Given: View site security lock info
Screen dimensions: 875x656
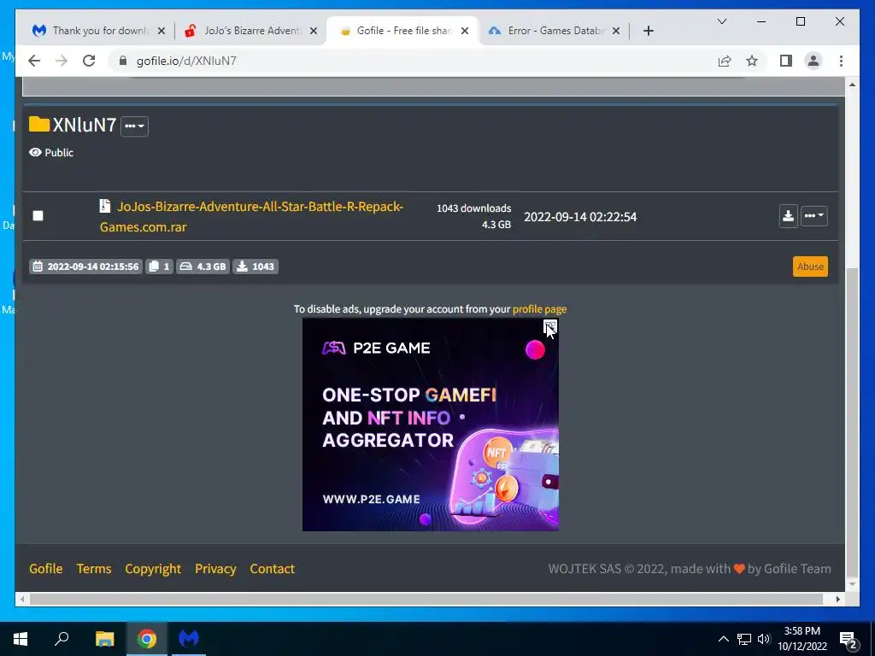Looking at the screenshot, I should [x=123, y=61].
